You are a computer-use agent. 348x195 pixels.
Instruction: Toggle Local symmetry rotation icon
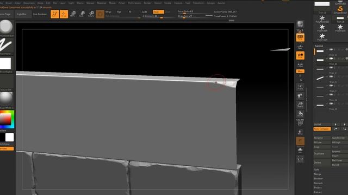click(x=300, y=55)
